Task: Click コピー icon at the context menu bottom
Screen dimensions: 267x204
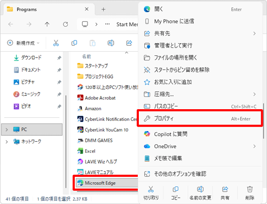Action: point(176,189)
